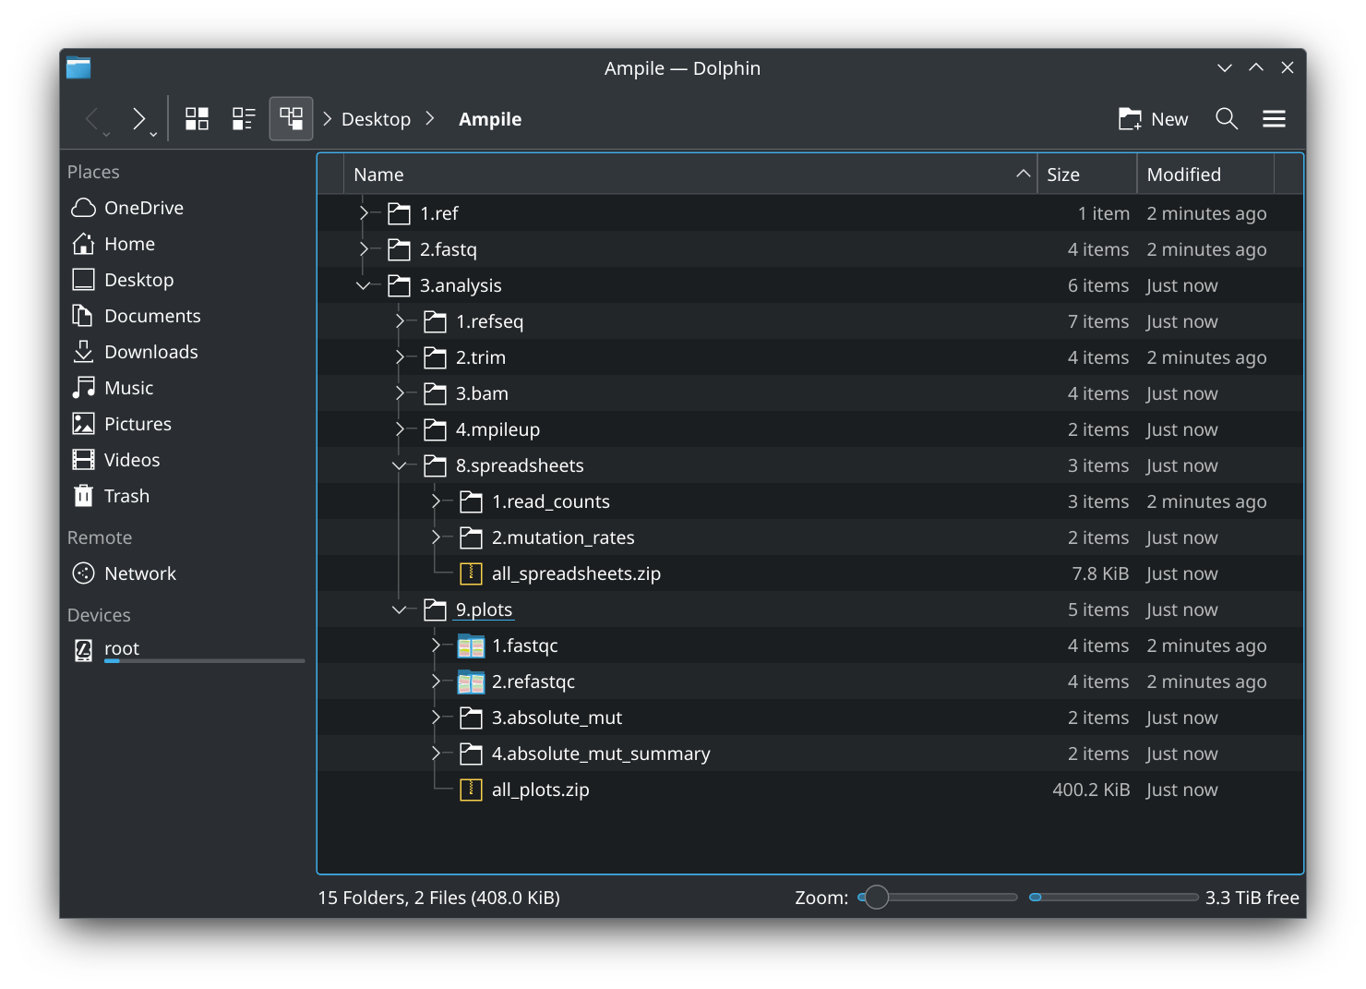Open back history dropdown arrow
This screenshot has height=989, width=1366.
(x=107, y=135)
